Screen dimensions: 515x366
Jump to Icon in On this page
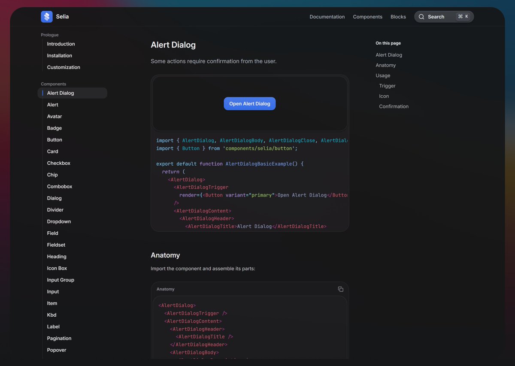pyautogui.click(x=384, y=96)
